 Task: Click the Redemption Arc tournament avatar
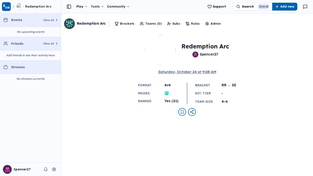[x=70, y=23]
